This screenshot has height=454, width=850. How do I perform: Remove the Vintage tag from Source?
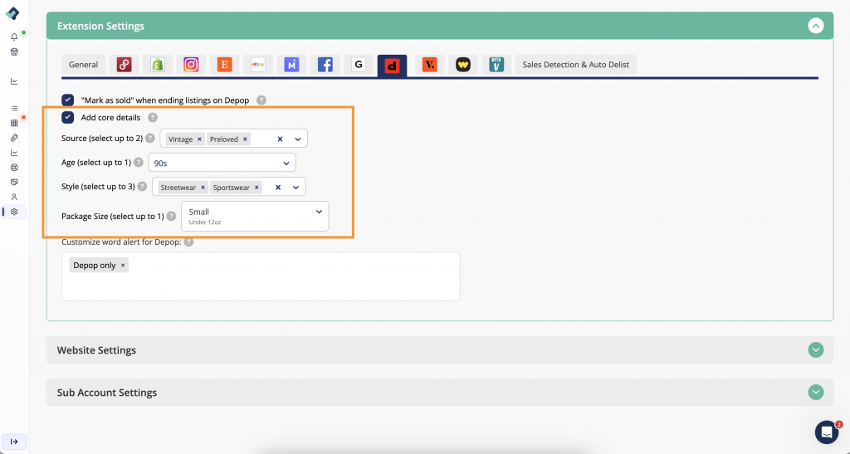[200, 139]
